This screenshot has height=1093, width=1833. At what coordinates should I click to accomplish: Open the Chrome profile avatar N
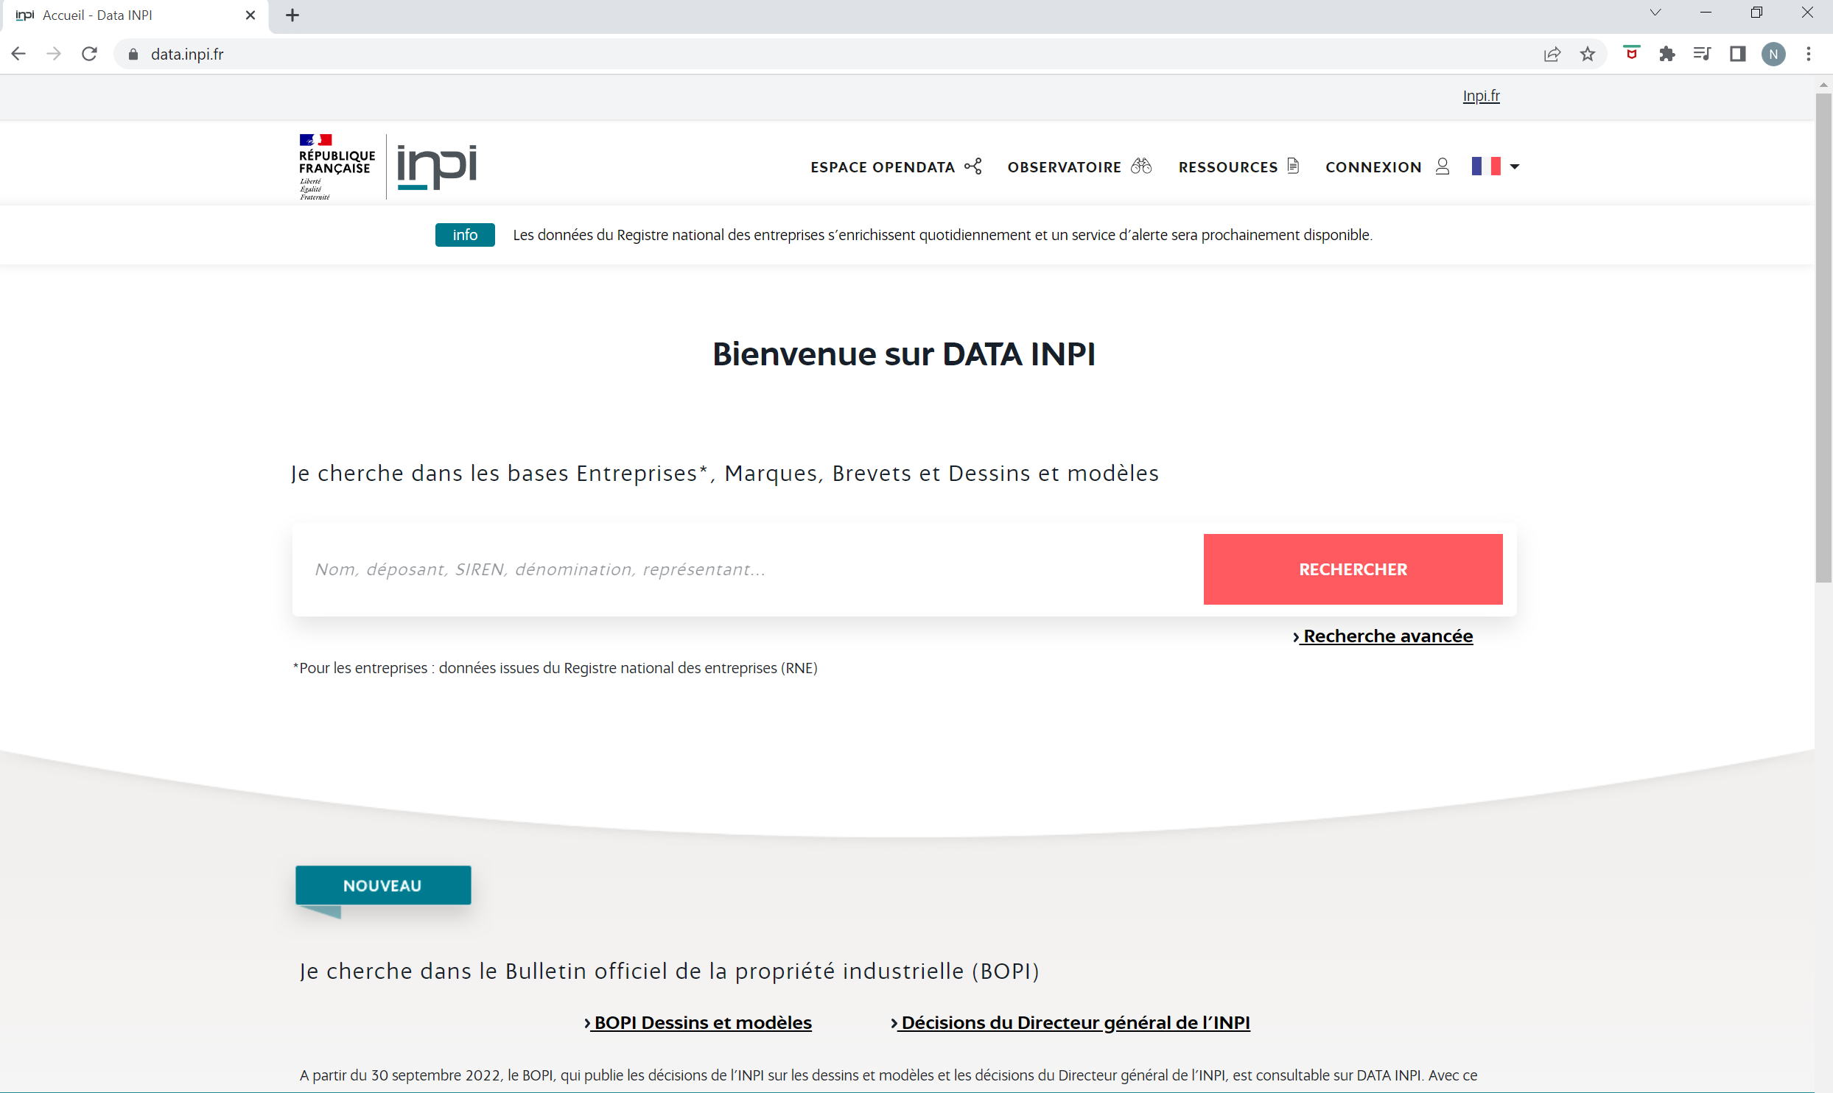[1773, 54]
